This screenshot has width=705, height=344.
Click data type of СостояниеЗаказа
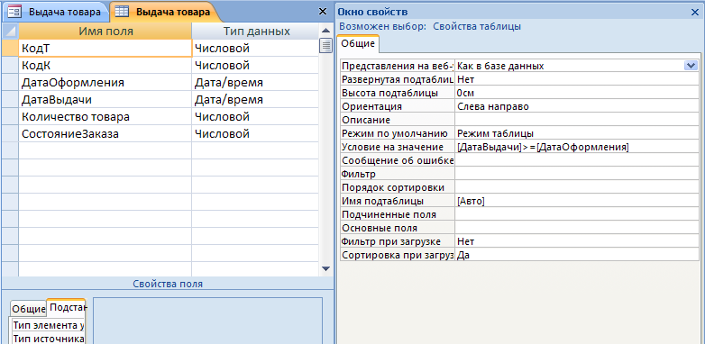point(256,134)
